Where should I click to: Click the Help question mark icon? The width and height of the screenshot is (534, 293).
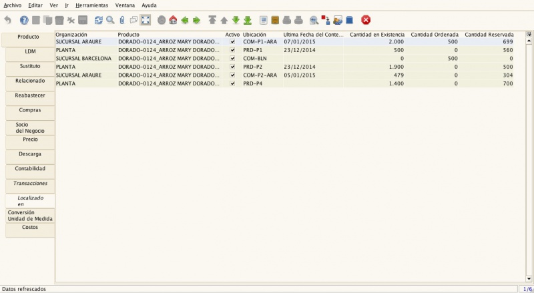pos(24,20)
